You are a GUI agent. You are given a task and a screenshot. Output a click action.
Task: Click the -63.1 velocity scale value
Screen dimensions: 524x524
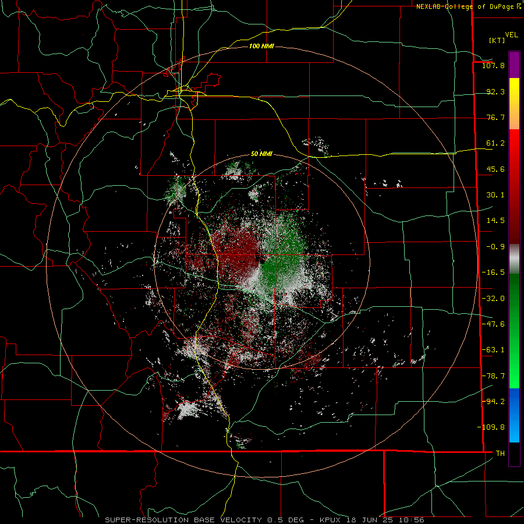tap(493, 350)
